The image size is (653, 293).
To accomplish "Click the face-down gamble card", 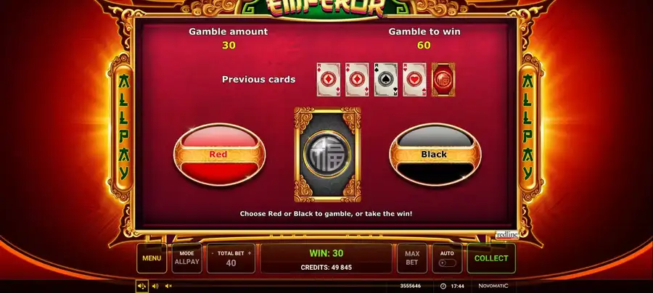I will (327, 154).
